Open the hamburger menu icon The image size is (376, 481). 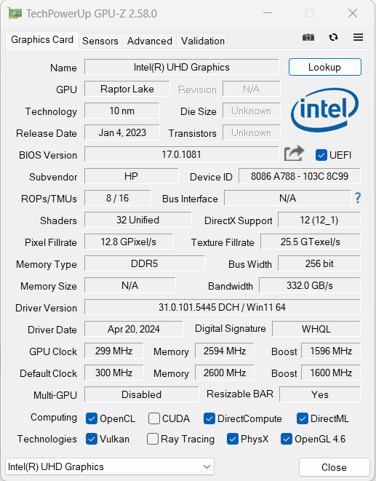(358, 37)
